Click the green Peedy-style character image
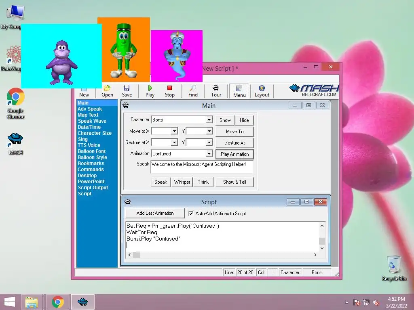Image resolution: width=414 pixels, height=310 pixels. point(124,50)
